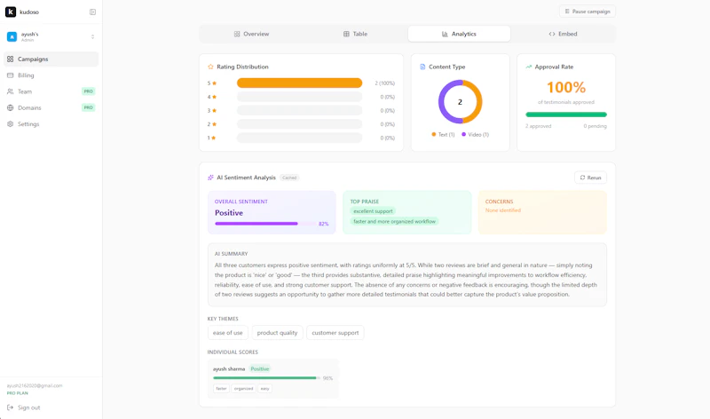
Task: Click the PRO PLAN label
Action: [x=17, y=393]
